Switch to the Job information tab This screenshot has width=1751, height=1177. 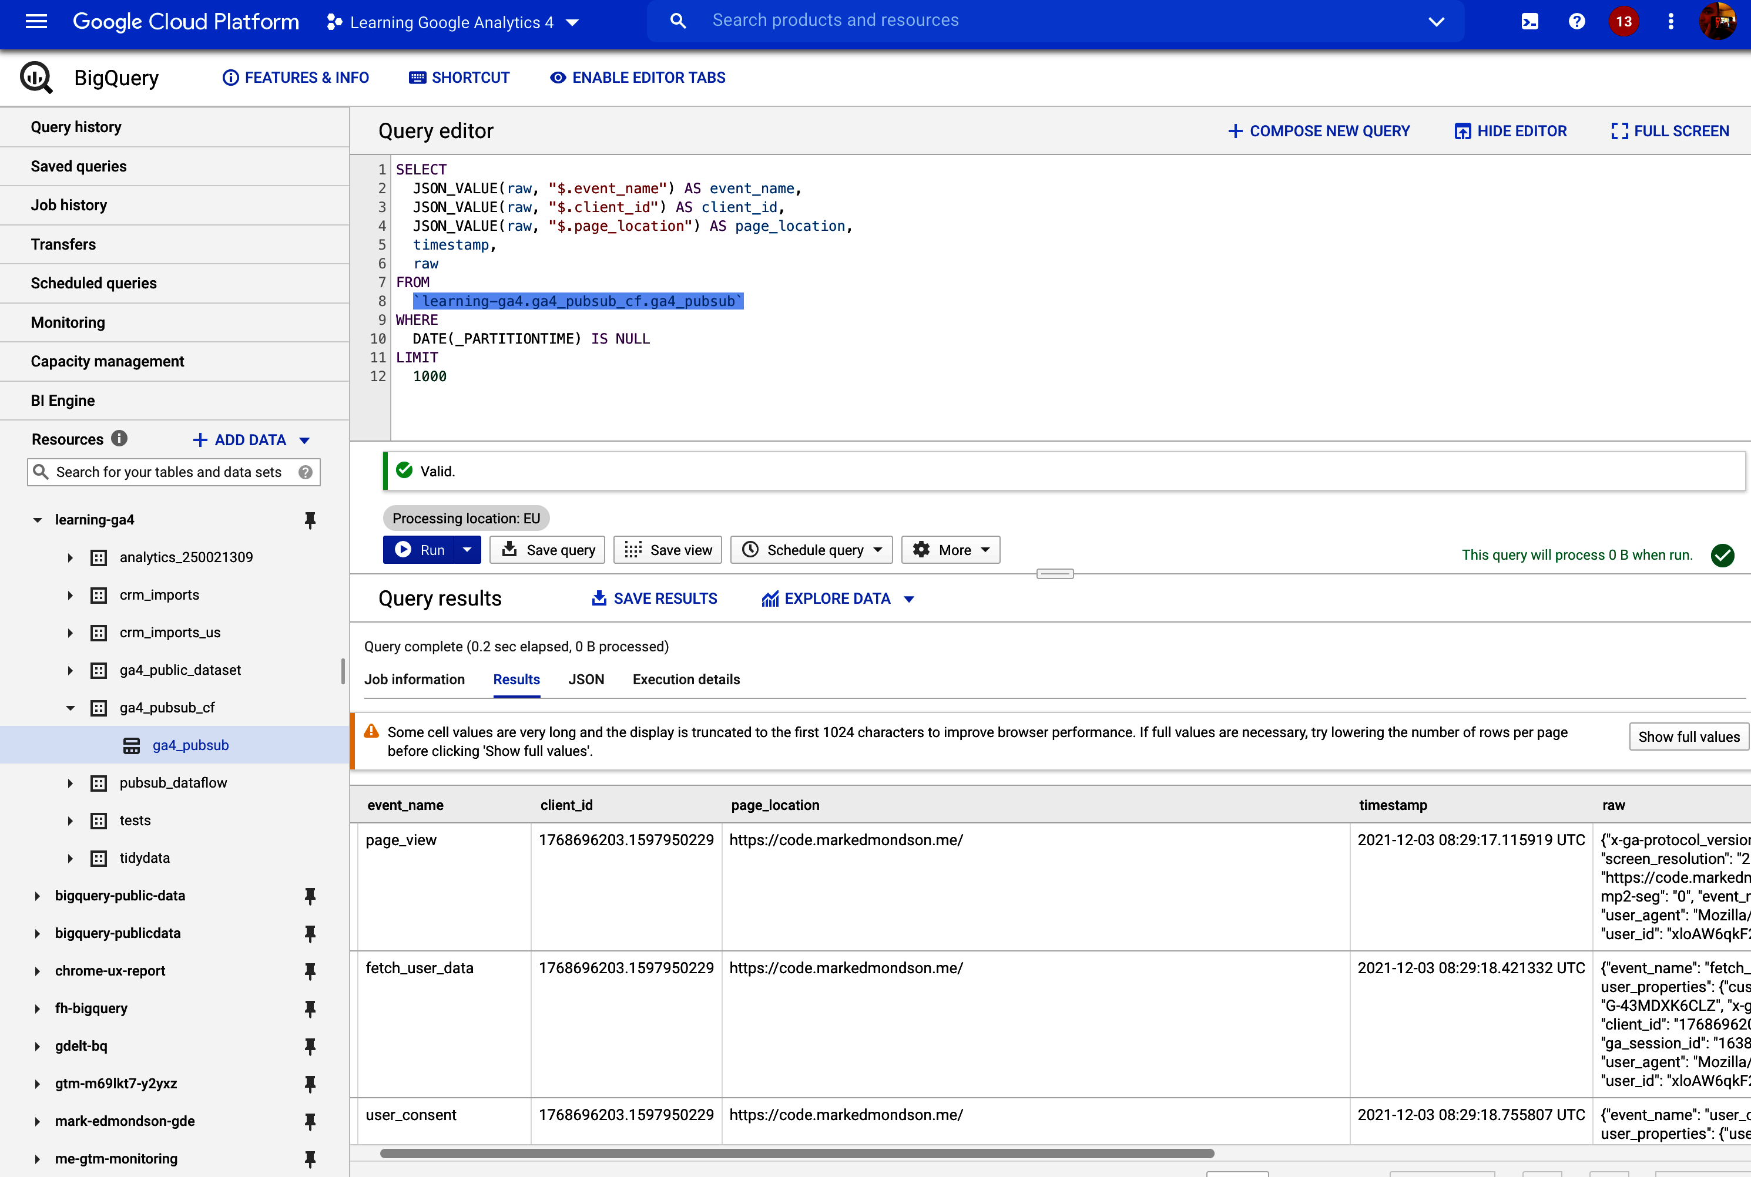[x=414, y=680]
